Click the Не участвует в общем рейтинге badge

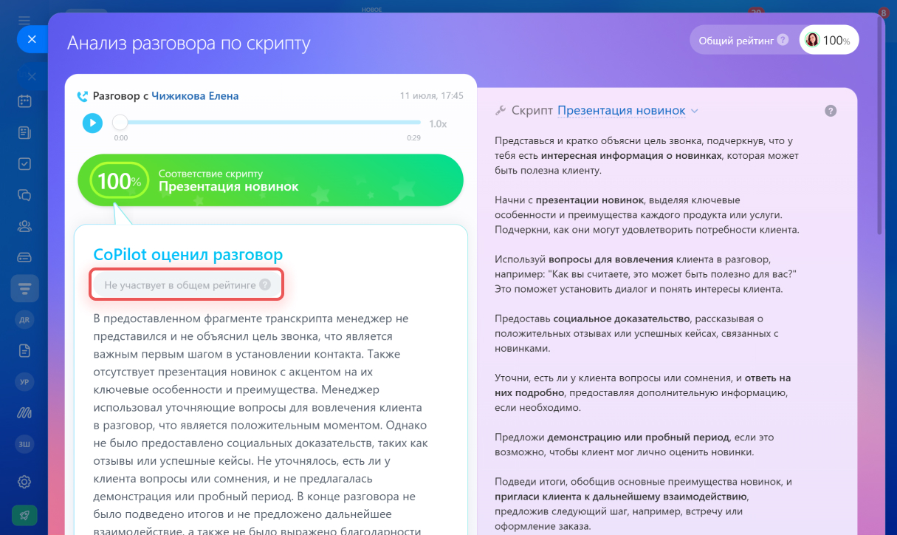pos(187,284)
